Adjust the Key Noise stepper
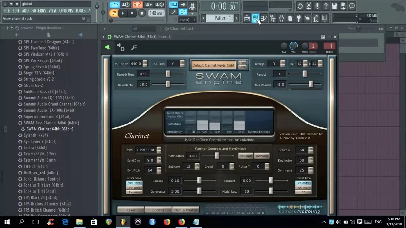The height and width of the screenshot is (228, 406). (311, 160)
